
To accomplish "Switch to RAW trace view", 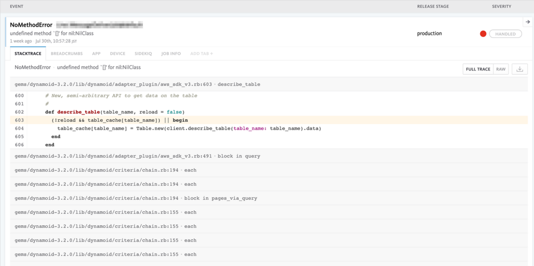I will tap(501, 69).
